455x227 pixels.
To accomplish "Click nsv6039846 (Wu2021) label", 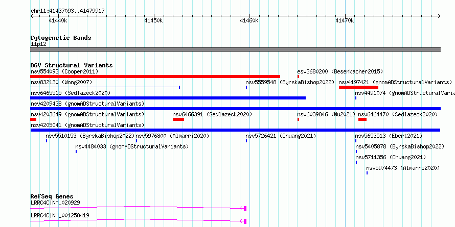I will click(x=326, y=114).
